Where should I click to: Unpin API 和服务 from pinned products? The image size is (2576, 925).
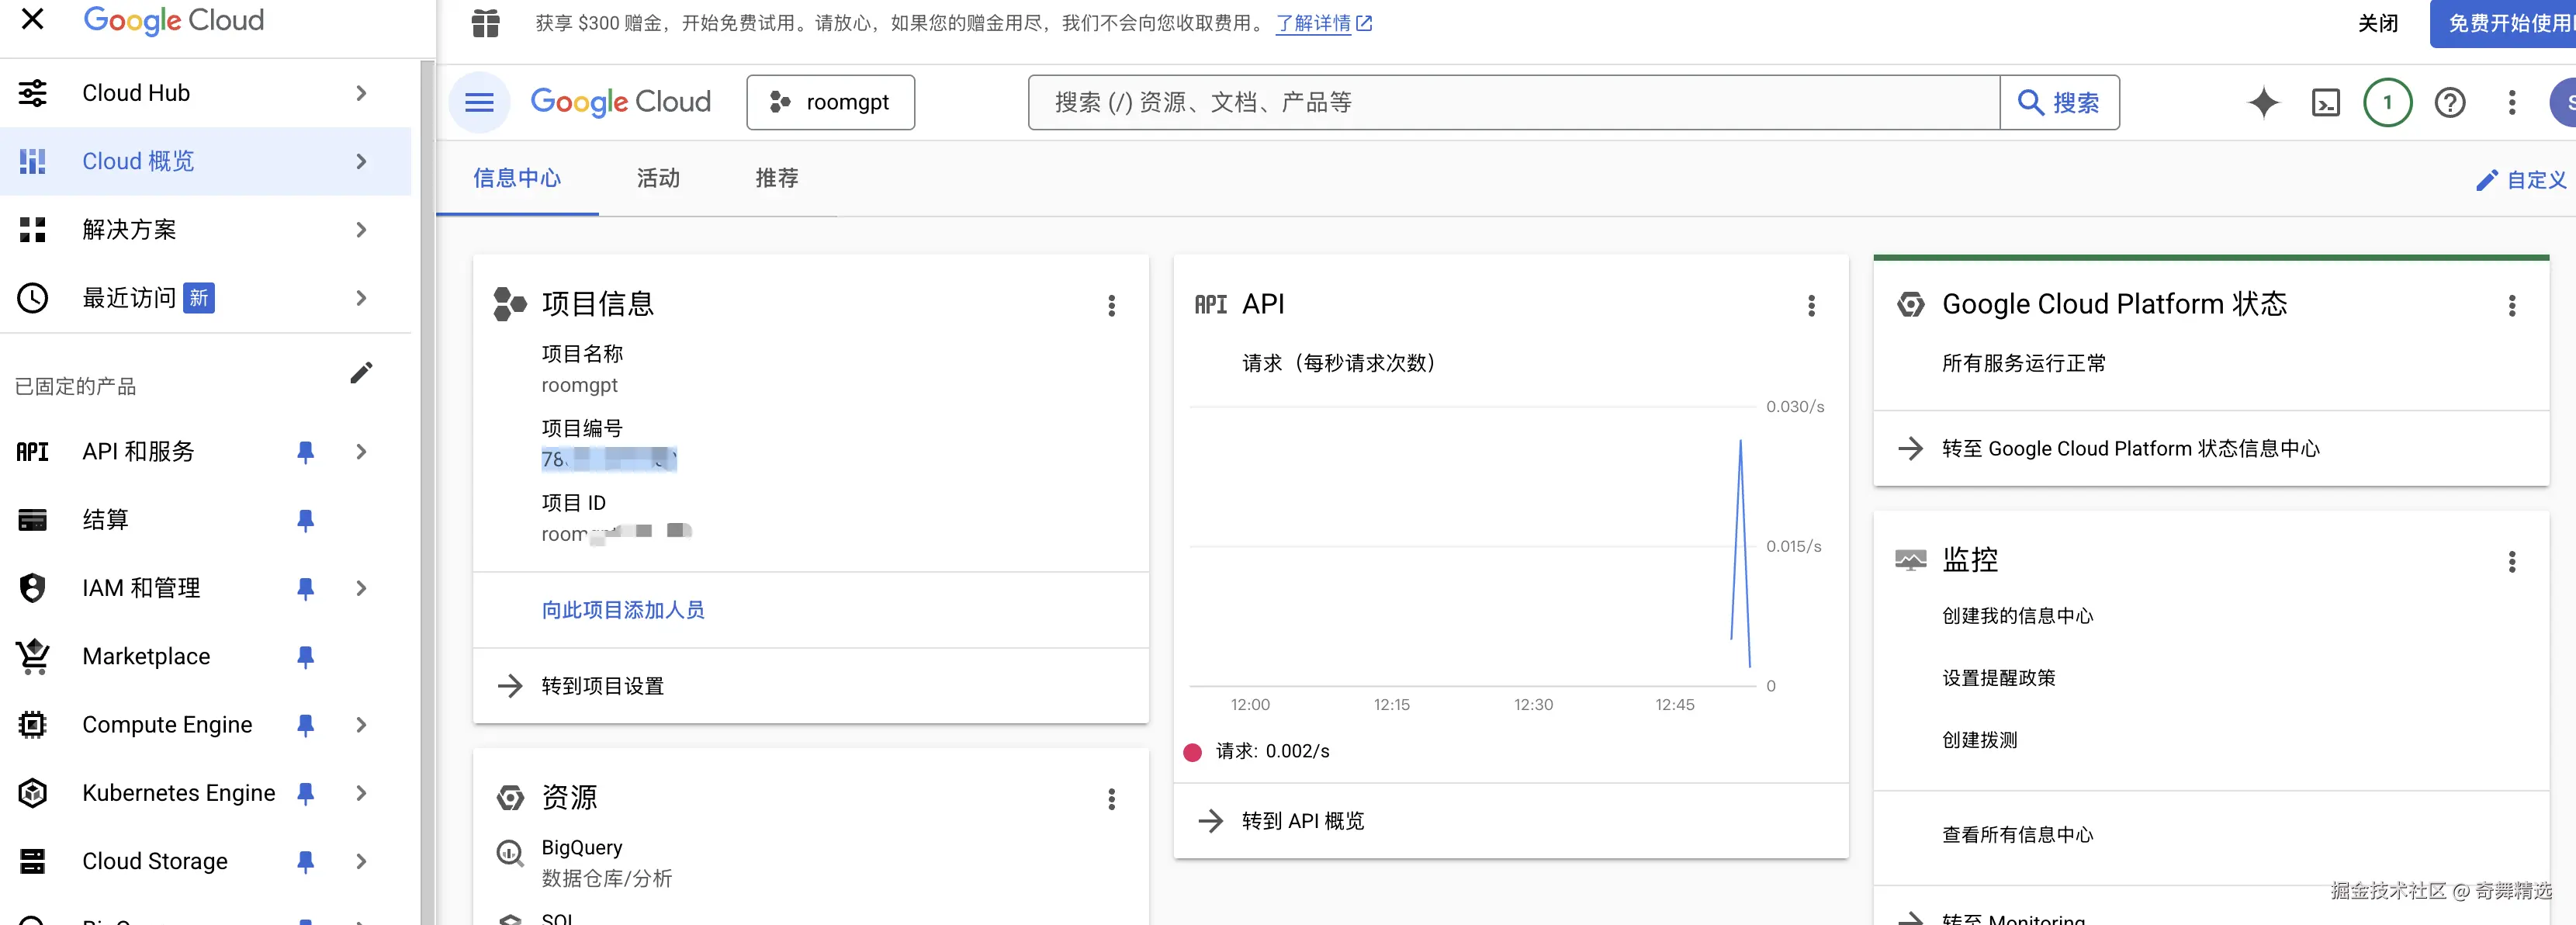pyautogui.click(x=306, y=452)
